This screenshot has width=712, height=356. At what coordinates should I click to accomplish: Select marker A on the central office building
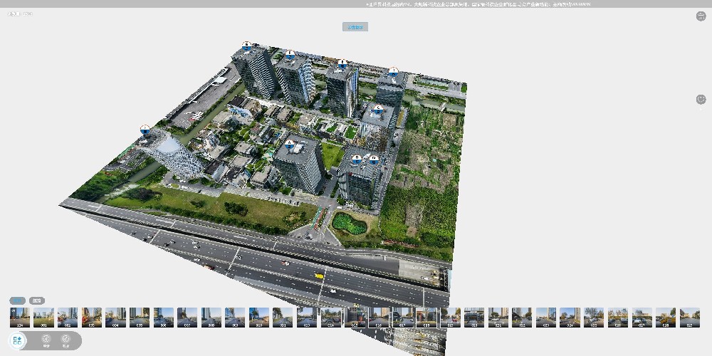point(289,143)
